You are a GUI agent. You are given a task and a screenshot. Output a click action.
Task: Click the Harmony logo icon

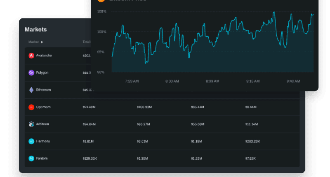pos(31,142)
